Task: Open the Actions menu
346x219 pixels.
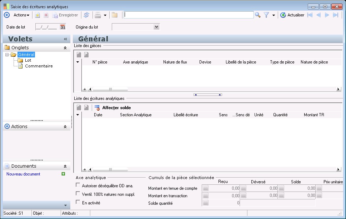Action: 21,15
